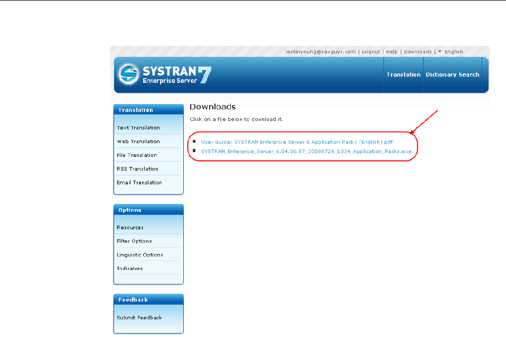Open the English language dropdown arrow
Image resolution: width=506 pixels, height=337 pixels.
point(439,52)
